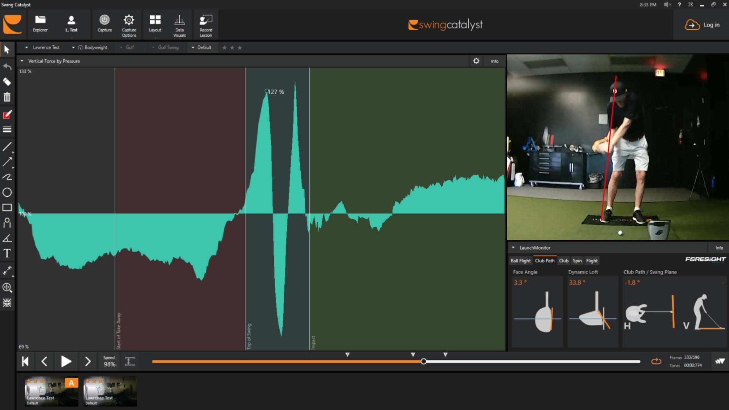Toggle the third rating star
729x410 pixels.
tap(240, 48)
